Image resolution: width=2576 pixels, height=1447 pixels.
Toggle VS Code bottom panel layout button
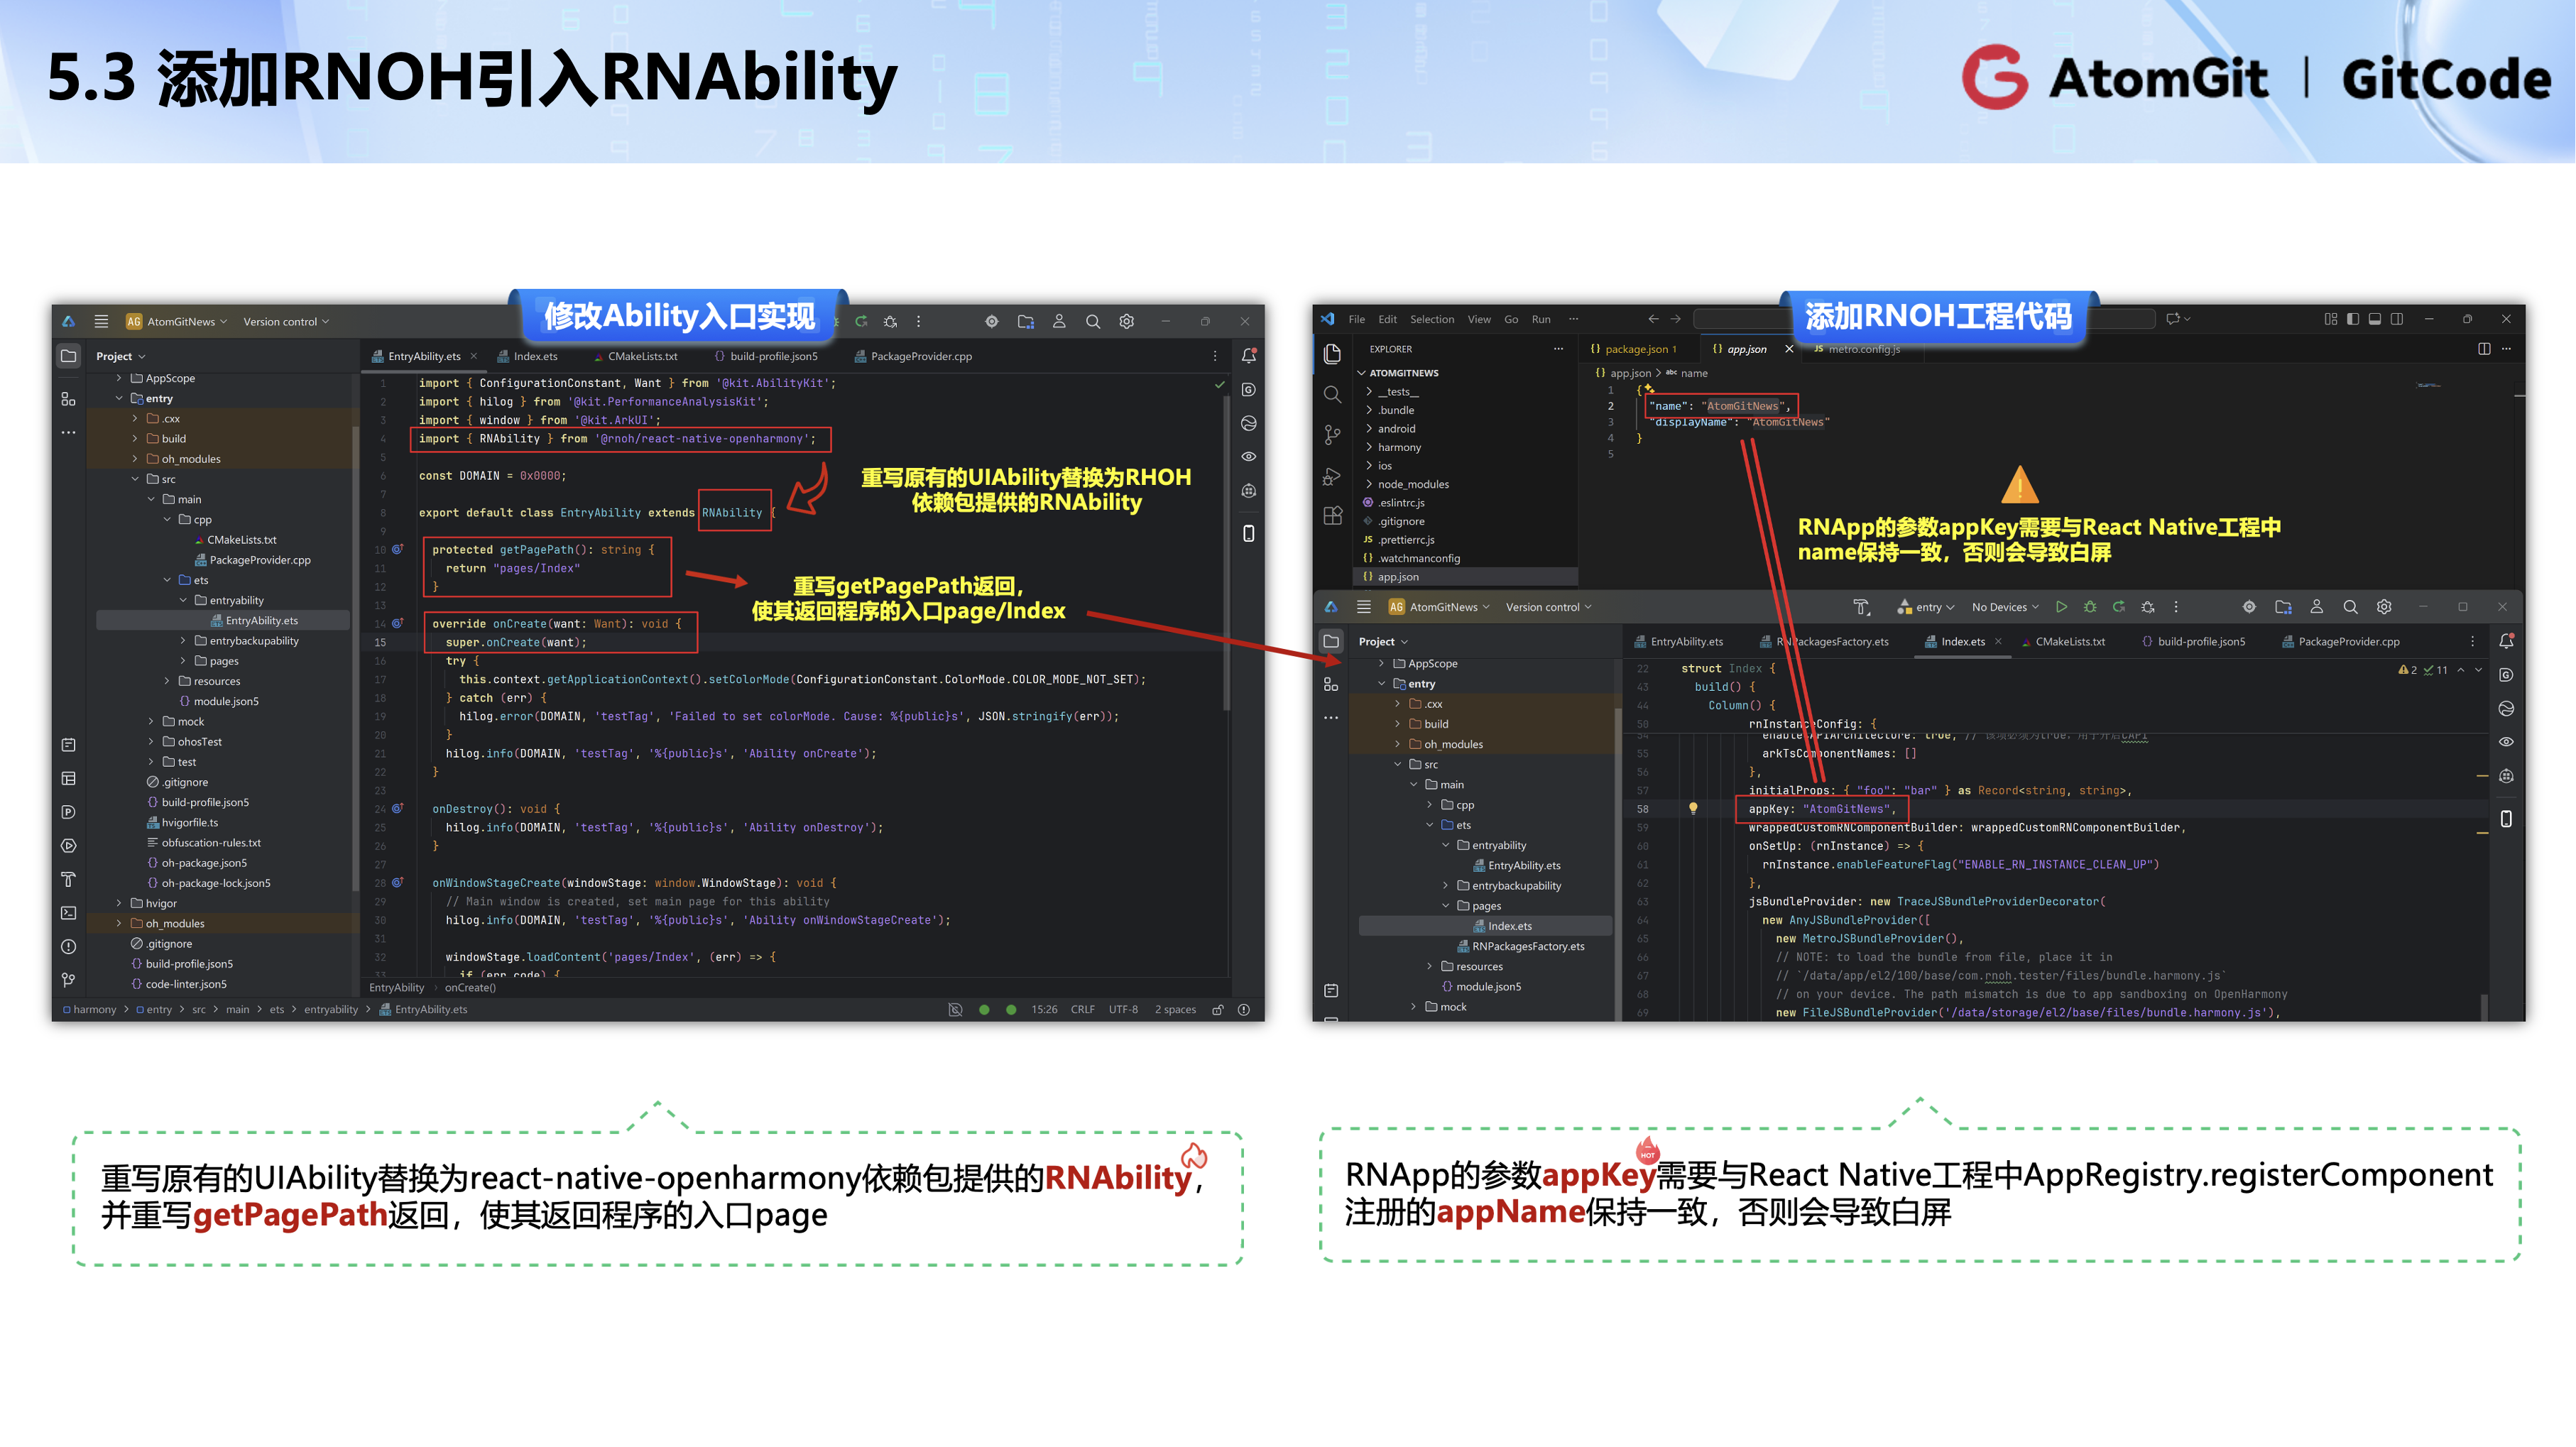pyautogui.click(x=2375, y=319)
